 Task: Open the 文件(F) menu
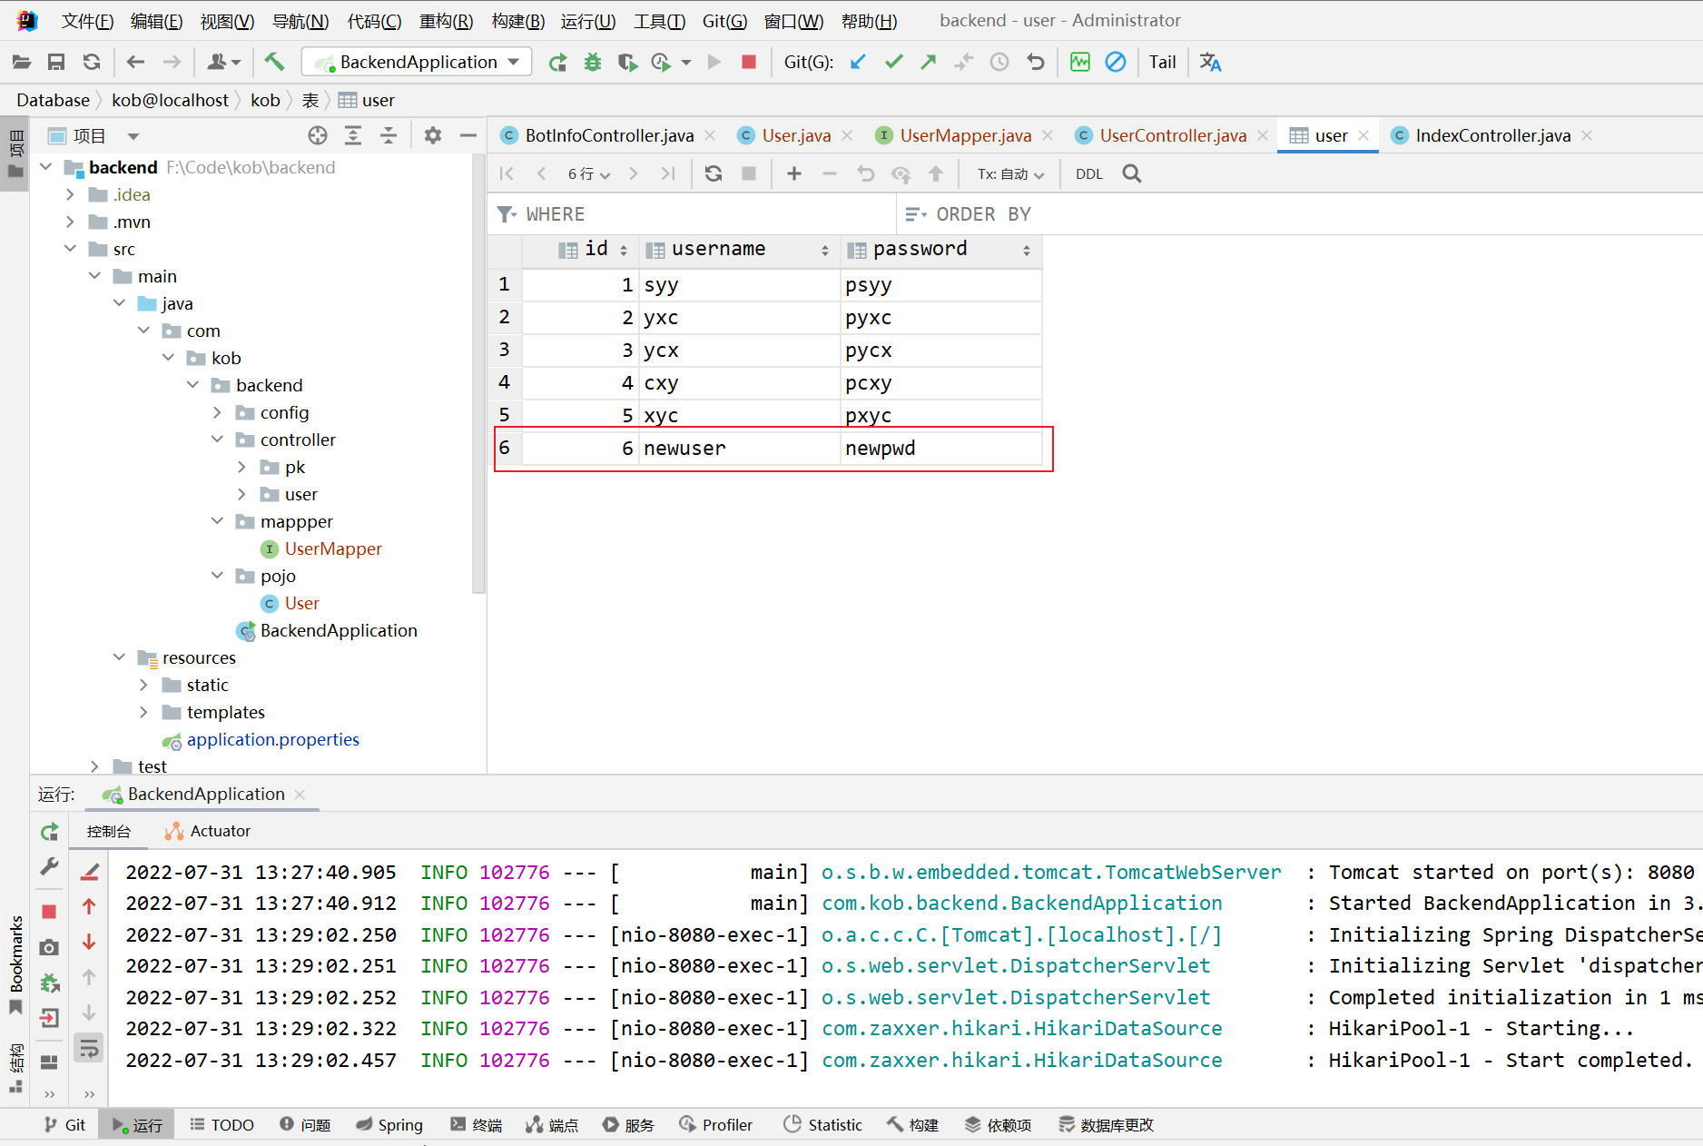87,21
